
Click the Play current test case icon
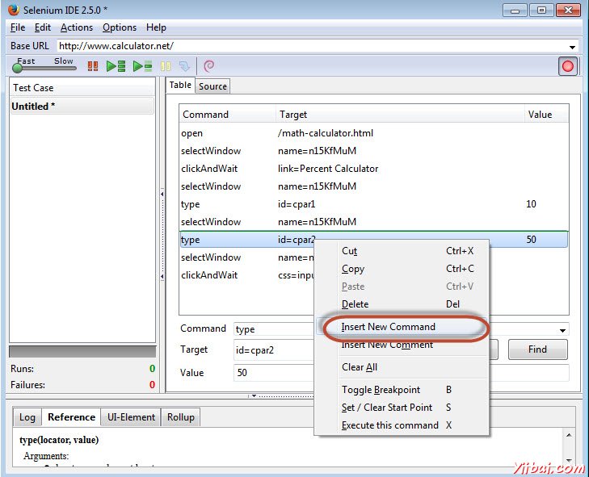[x=142, y=66]
